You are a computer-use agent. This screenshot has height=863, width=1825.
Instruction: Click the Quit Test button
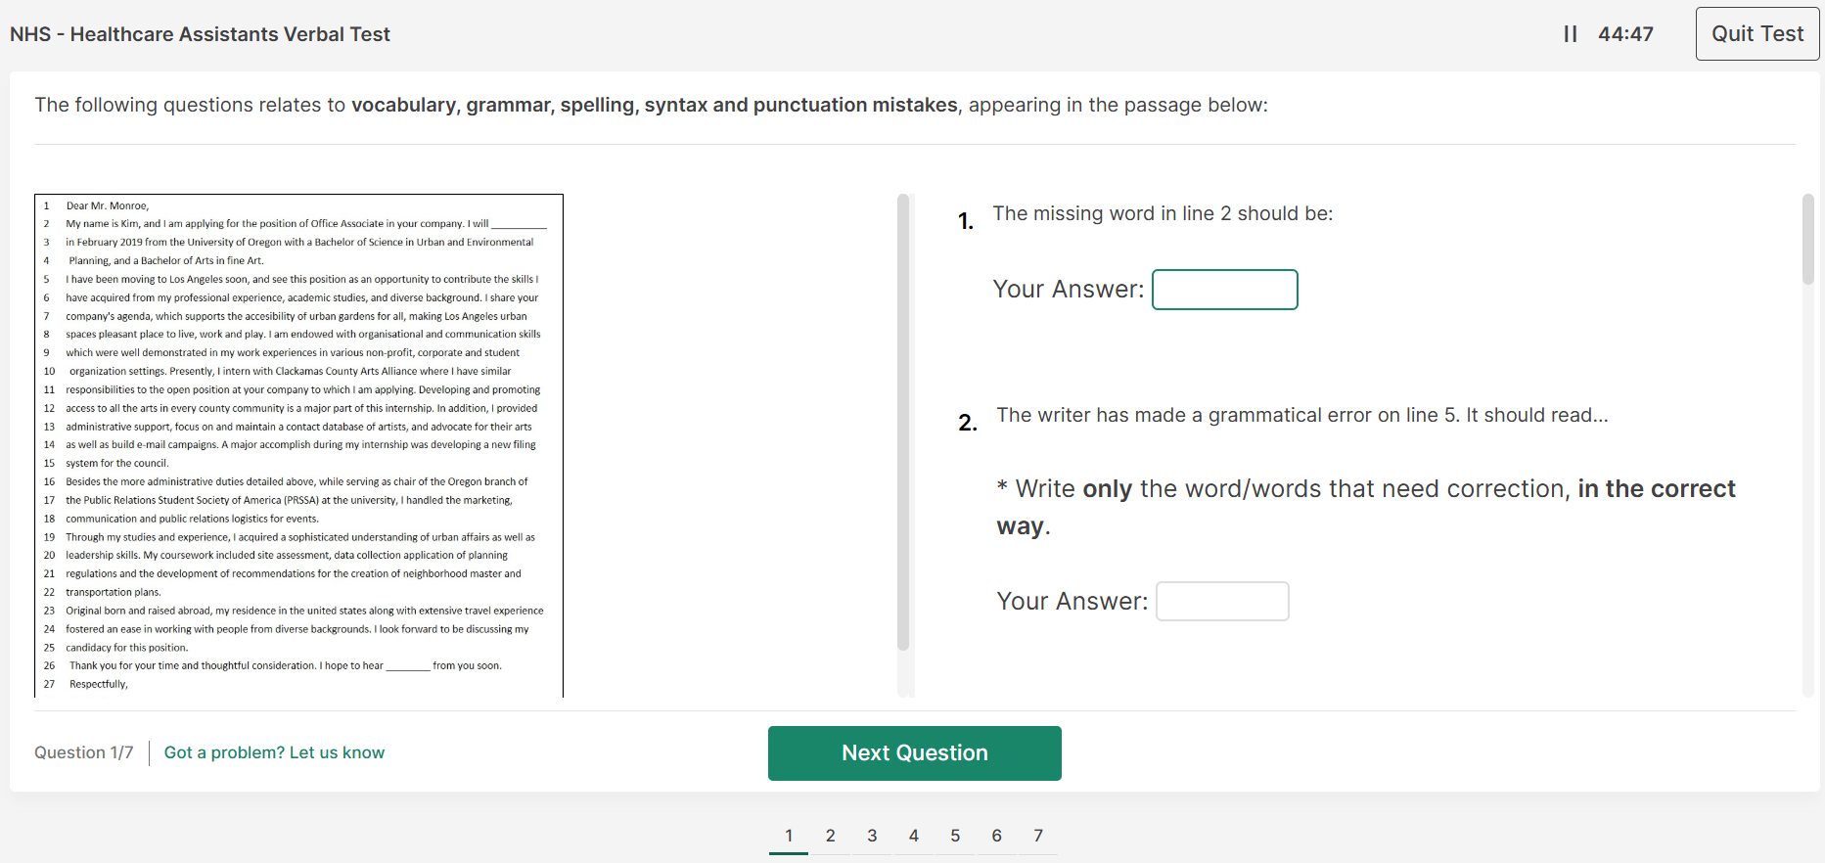coord(1757,34)
